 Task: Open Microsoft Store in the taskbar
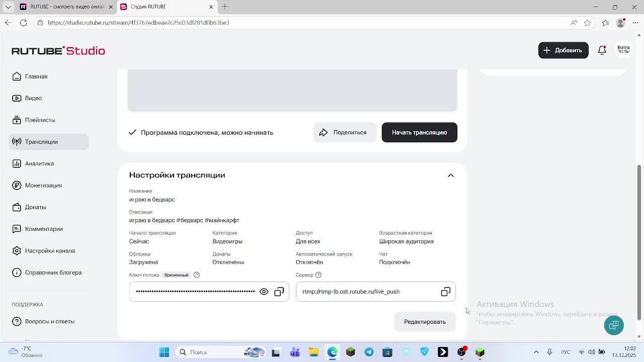(x=387, y=352)
